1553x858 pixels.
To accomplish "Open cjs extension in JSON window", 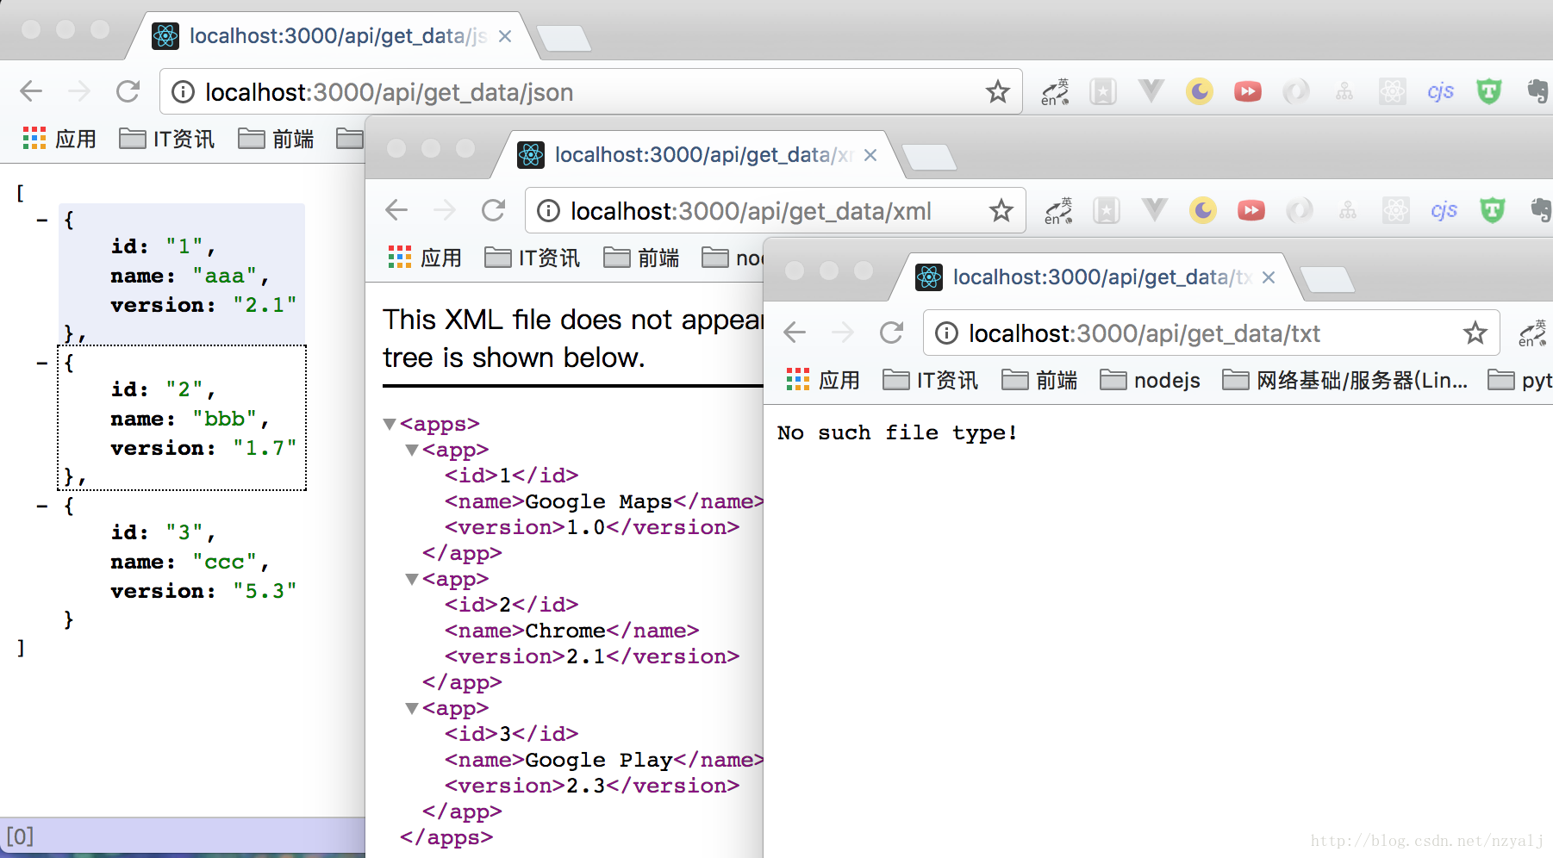I will [x=1440, y=91].
